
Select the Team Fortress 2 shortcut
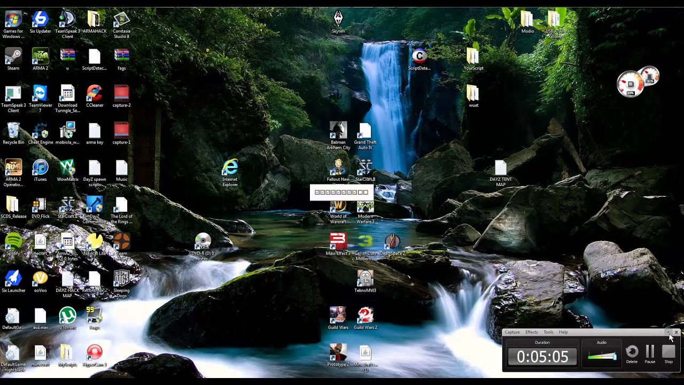pos(121,246)
